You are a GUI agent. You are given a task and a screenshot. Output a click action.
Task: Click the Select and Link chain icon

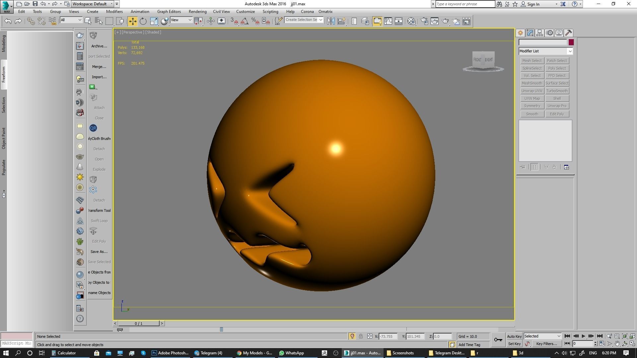click(x=31, y=21)
